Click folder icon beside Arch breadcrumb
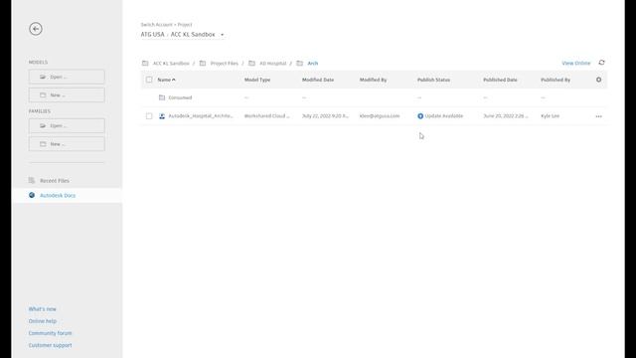 pyautogui.click(x=300, y=63)
